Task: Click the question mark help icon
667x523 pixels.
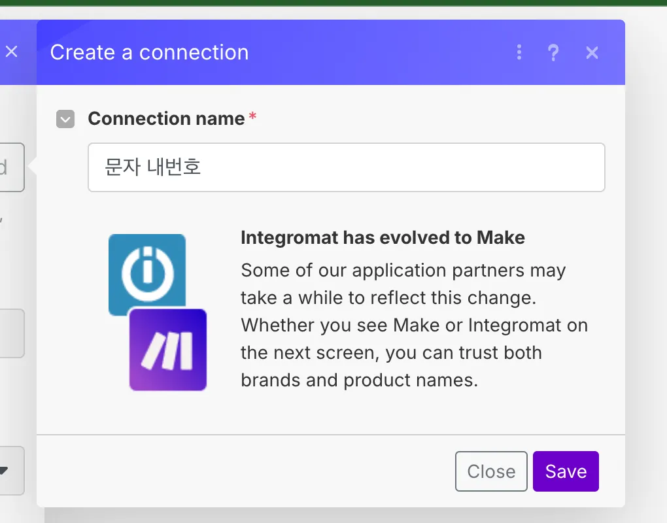Action: pyautogui.click(x=553, y=52)
